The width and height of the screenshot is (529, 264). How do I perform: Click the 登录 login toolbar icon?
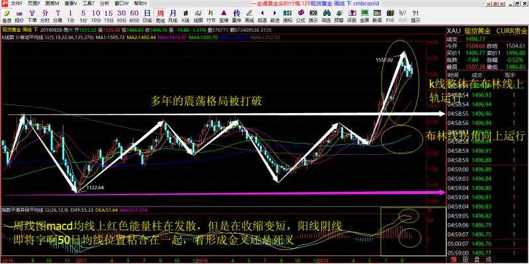coord(7,16)
